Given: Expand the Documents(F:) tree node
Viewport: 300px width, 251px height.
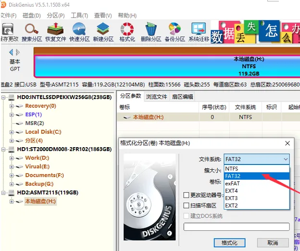Looking at the screenshot, I should point(12,176).
